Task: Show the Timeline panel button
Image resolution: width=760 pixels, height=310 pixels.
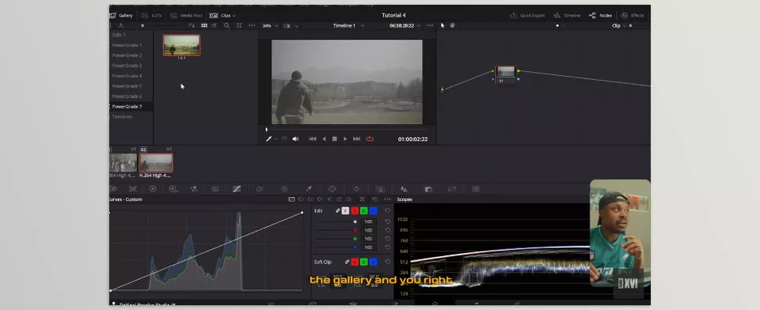Action: (567, 16)
